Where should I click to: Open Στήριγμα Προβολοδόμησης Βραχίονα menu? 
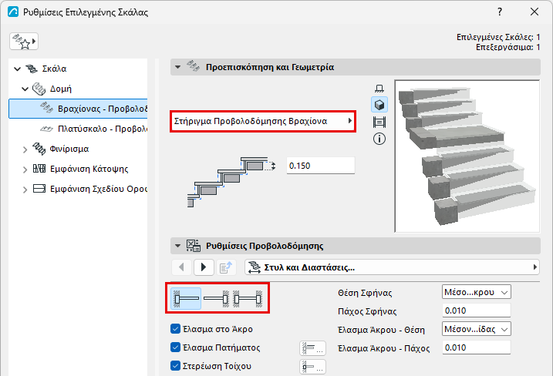click(263, 121)
